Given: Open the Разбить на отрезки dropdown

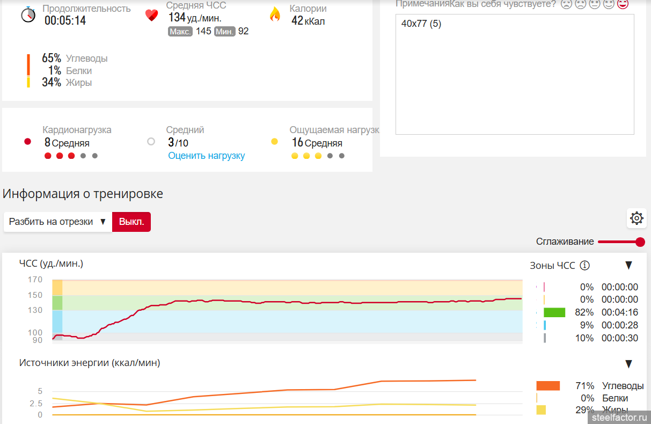Looking at the screenshot, I should (57, 222).
